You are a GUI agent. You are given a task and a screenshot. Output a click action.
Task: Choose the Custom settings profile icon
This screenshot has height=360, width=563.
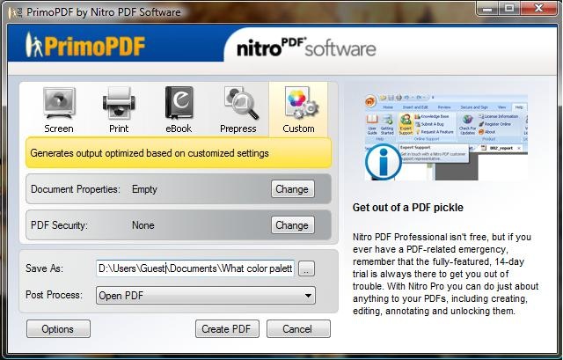tap(301, 103)
